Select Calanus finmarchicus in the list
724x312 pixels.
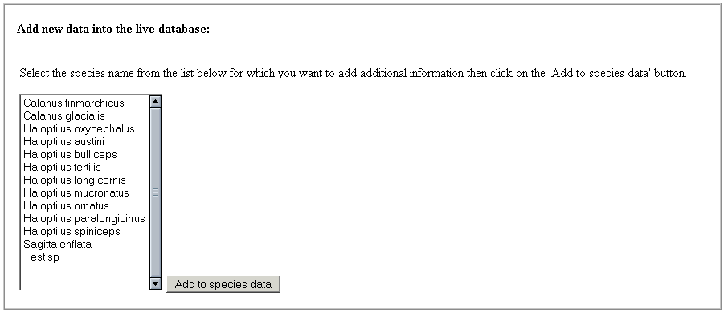point(85,103)
